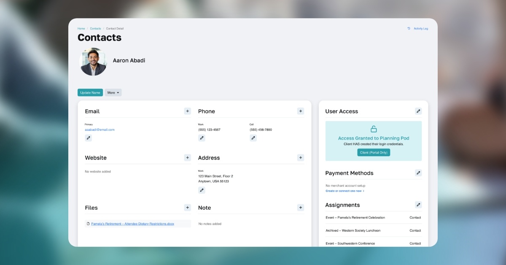
Task: Click the No merchant account setup text
Action: pos(345,186)
